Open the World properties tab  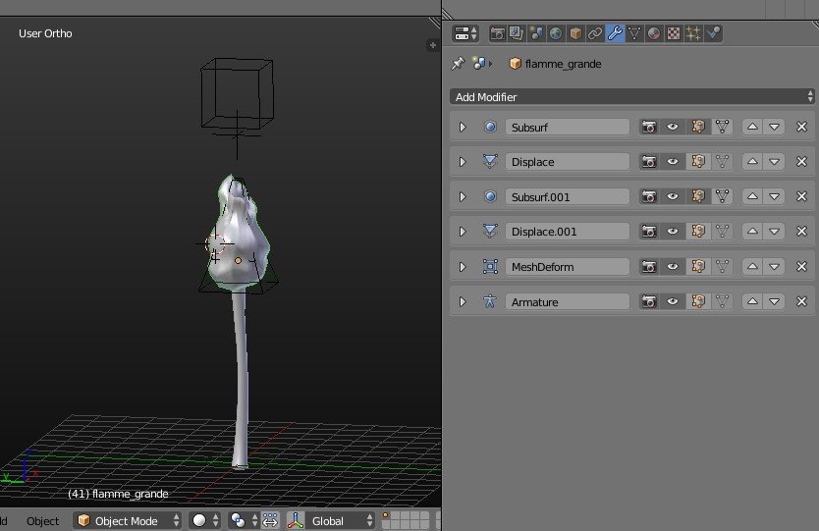556,33
